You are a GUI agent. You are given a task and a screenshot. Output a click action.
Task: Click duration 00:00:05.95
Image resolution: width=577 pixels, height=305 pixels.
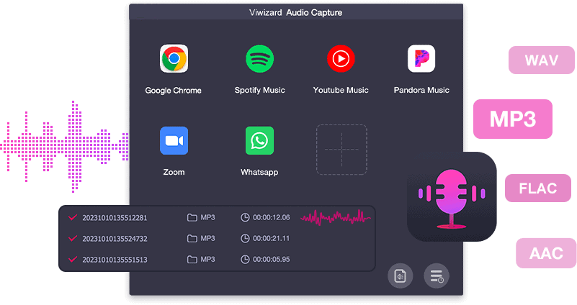click(x=271, y=260)
